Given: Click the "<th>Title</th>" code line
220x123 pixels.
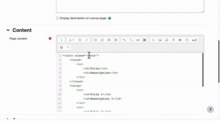Looking at the screenshot, I should [96, 68].
